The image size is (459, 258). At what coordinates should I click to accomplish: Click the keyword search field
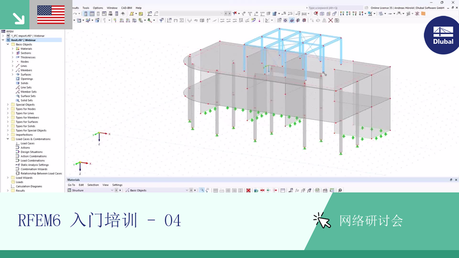335,8
